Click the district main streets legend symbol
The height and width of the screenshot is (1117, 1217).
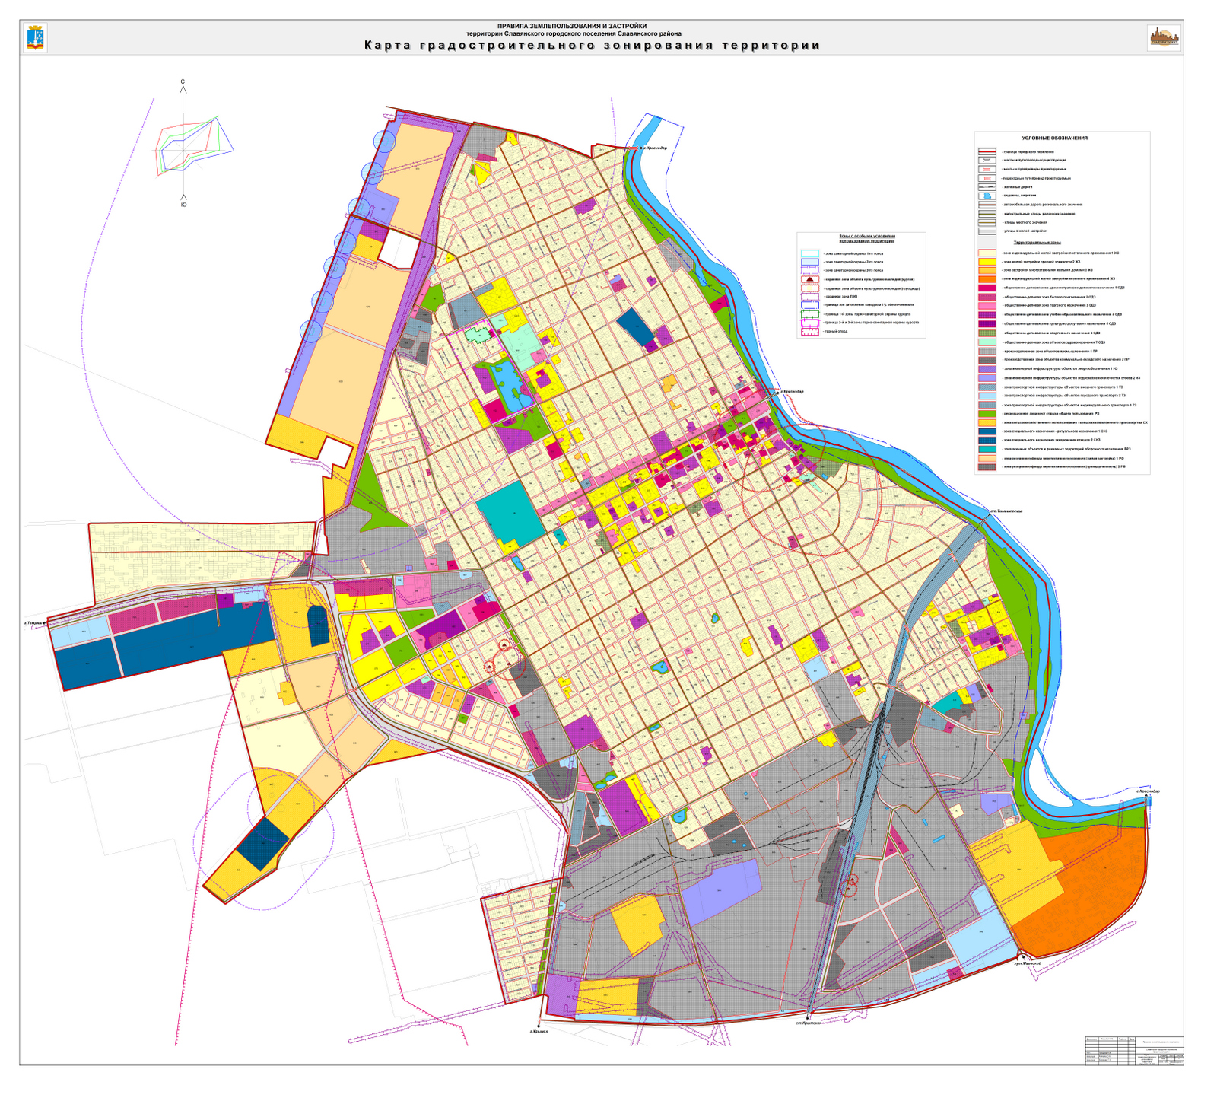[987, 214]
